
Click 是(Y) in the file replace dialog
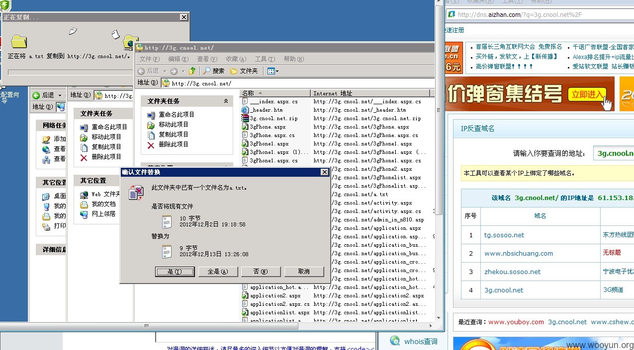point(175,272)
